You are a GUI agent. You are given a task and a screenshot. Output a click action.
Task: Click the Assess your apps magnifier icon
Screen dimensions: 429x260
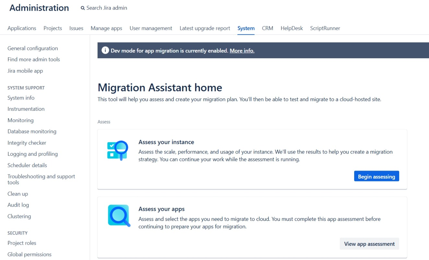[119, 216]
